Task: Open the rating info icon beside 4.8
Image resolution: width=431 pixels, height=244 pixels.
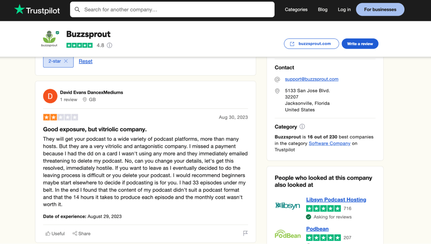Action: point(110,45)
